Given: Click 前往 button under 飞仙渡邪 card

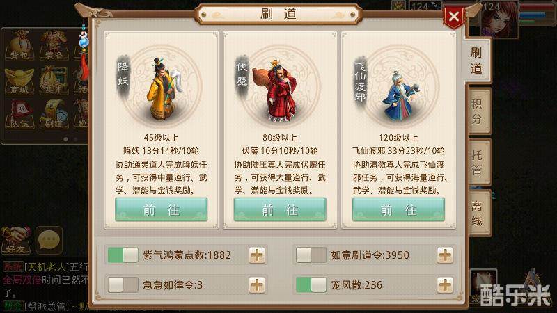Looking at the screenshot, I should point(398,210).
